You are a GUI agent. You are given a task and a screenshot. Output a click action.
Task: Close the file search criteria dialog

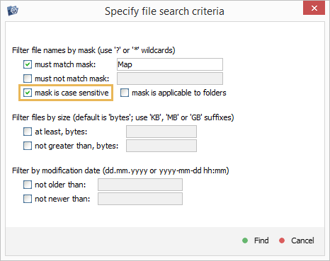(314, 8)
